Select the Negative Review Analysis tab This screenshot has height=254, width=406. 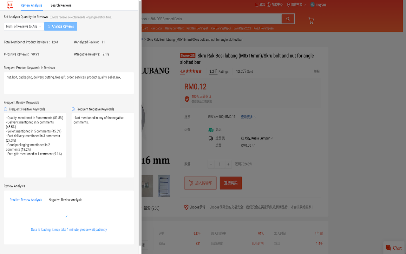65,200
